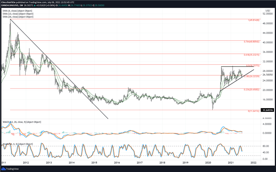This screenshot has height=172, width=276.
Task: Click the 2012 label on time axis
Action: 26,163
